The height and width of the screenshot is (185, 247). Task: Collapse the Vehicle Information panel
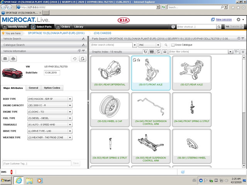83,51
